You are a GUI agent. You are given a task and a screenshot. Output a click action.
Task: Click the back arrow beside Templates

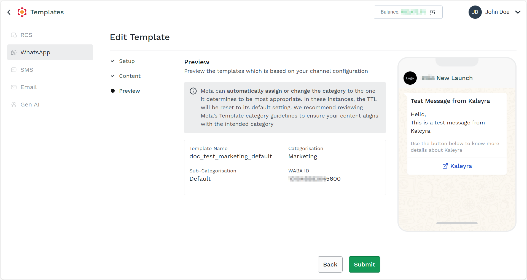click(9, 12)
